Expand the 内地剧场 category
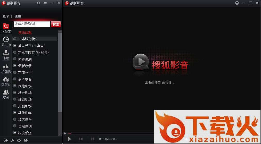This screenshot has width=261, height=144. coord(15,86)
